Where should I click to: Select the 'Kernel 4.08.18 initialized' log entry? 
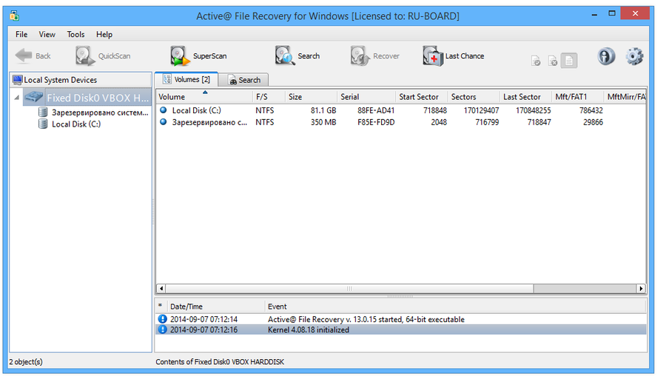[x=400, y=329]
